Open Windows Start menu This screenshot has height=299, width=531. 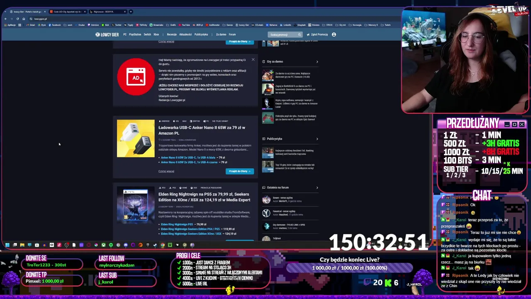[7, 245]
